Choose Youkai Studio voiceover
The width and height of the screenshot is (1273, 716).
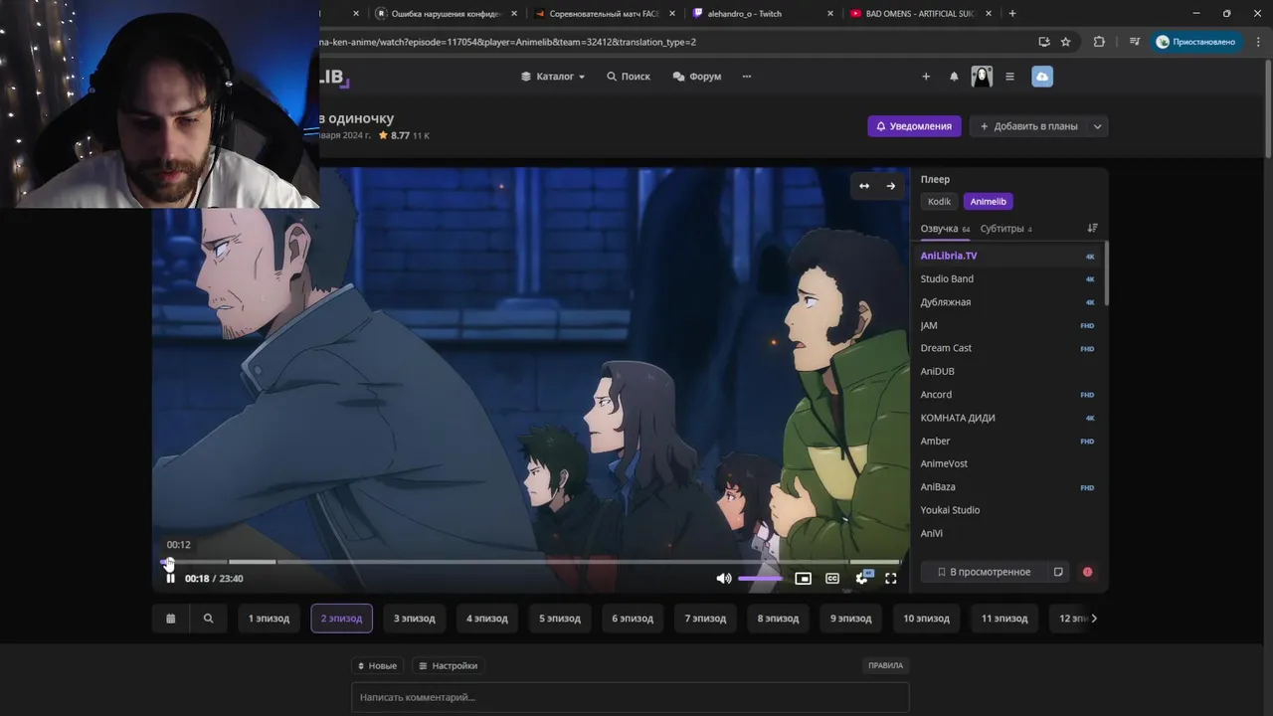[x=1007, y=510]
